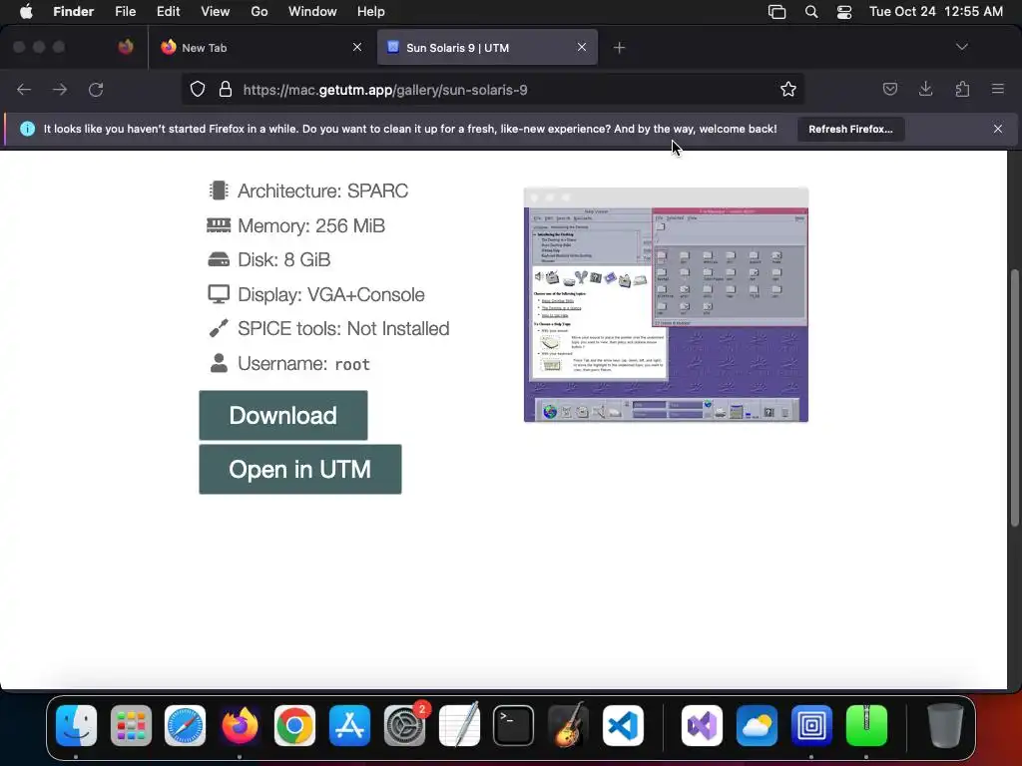
Task: Click the page vertical scrollbar
Action: (x=1014, y=397)
